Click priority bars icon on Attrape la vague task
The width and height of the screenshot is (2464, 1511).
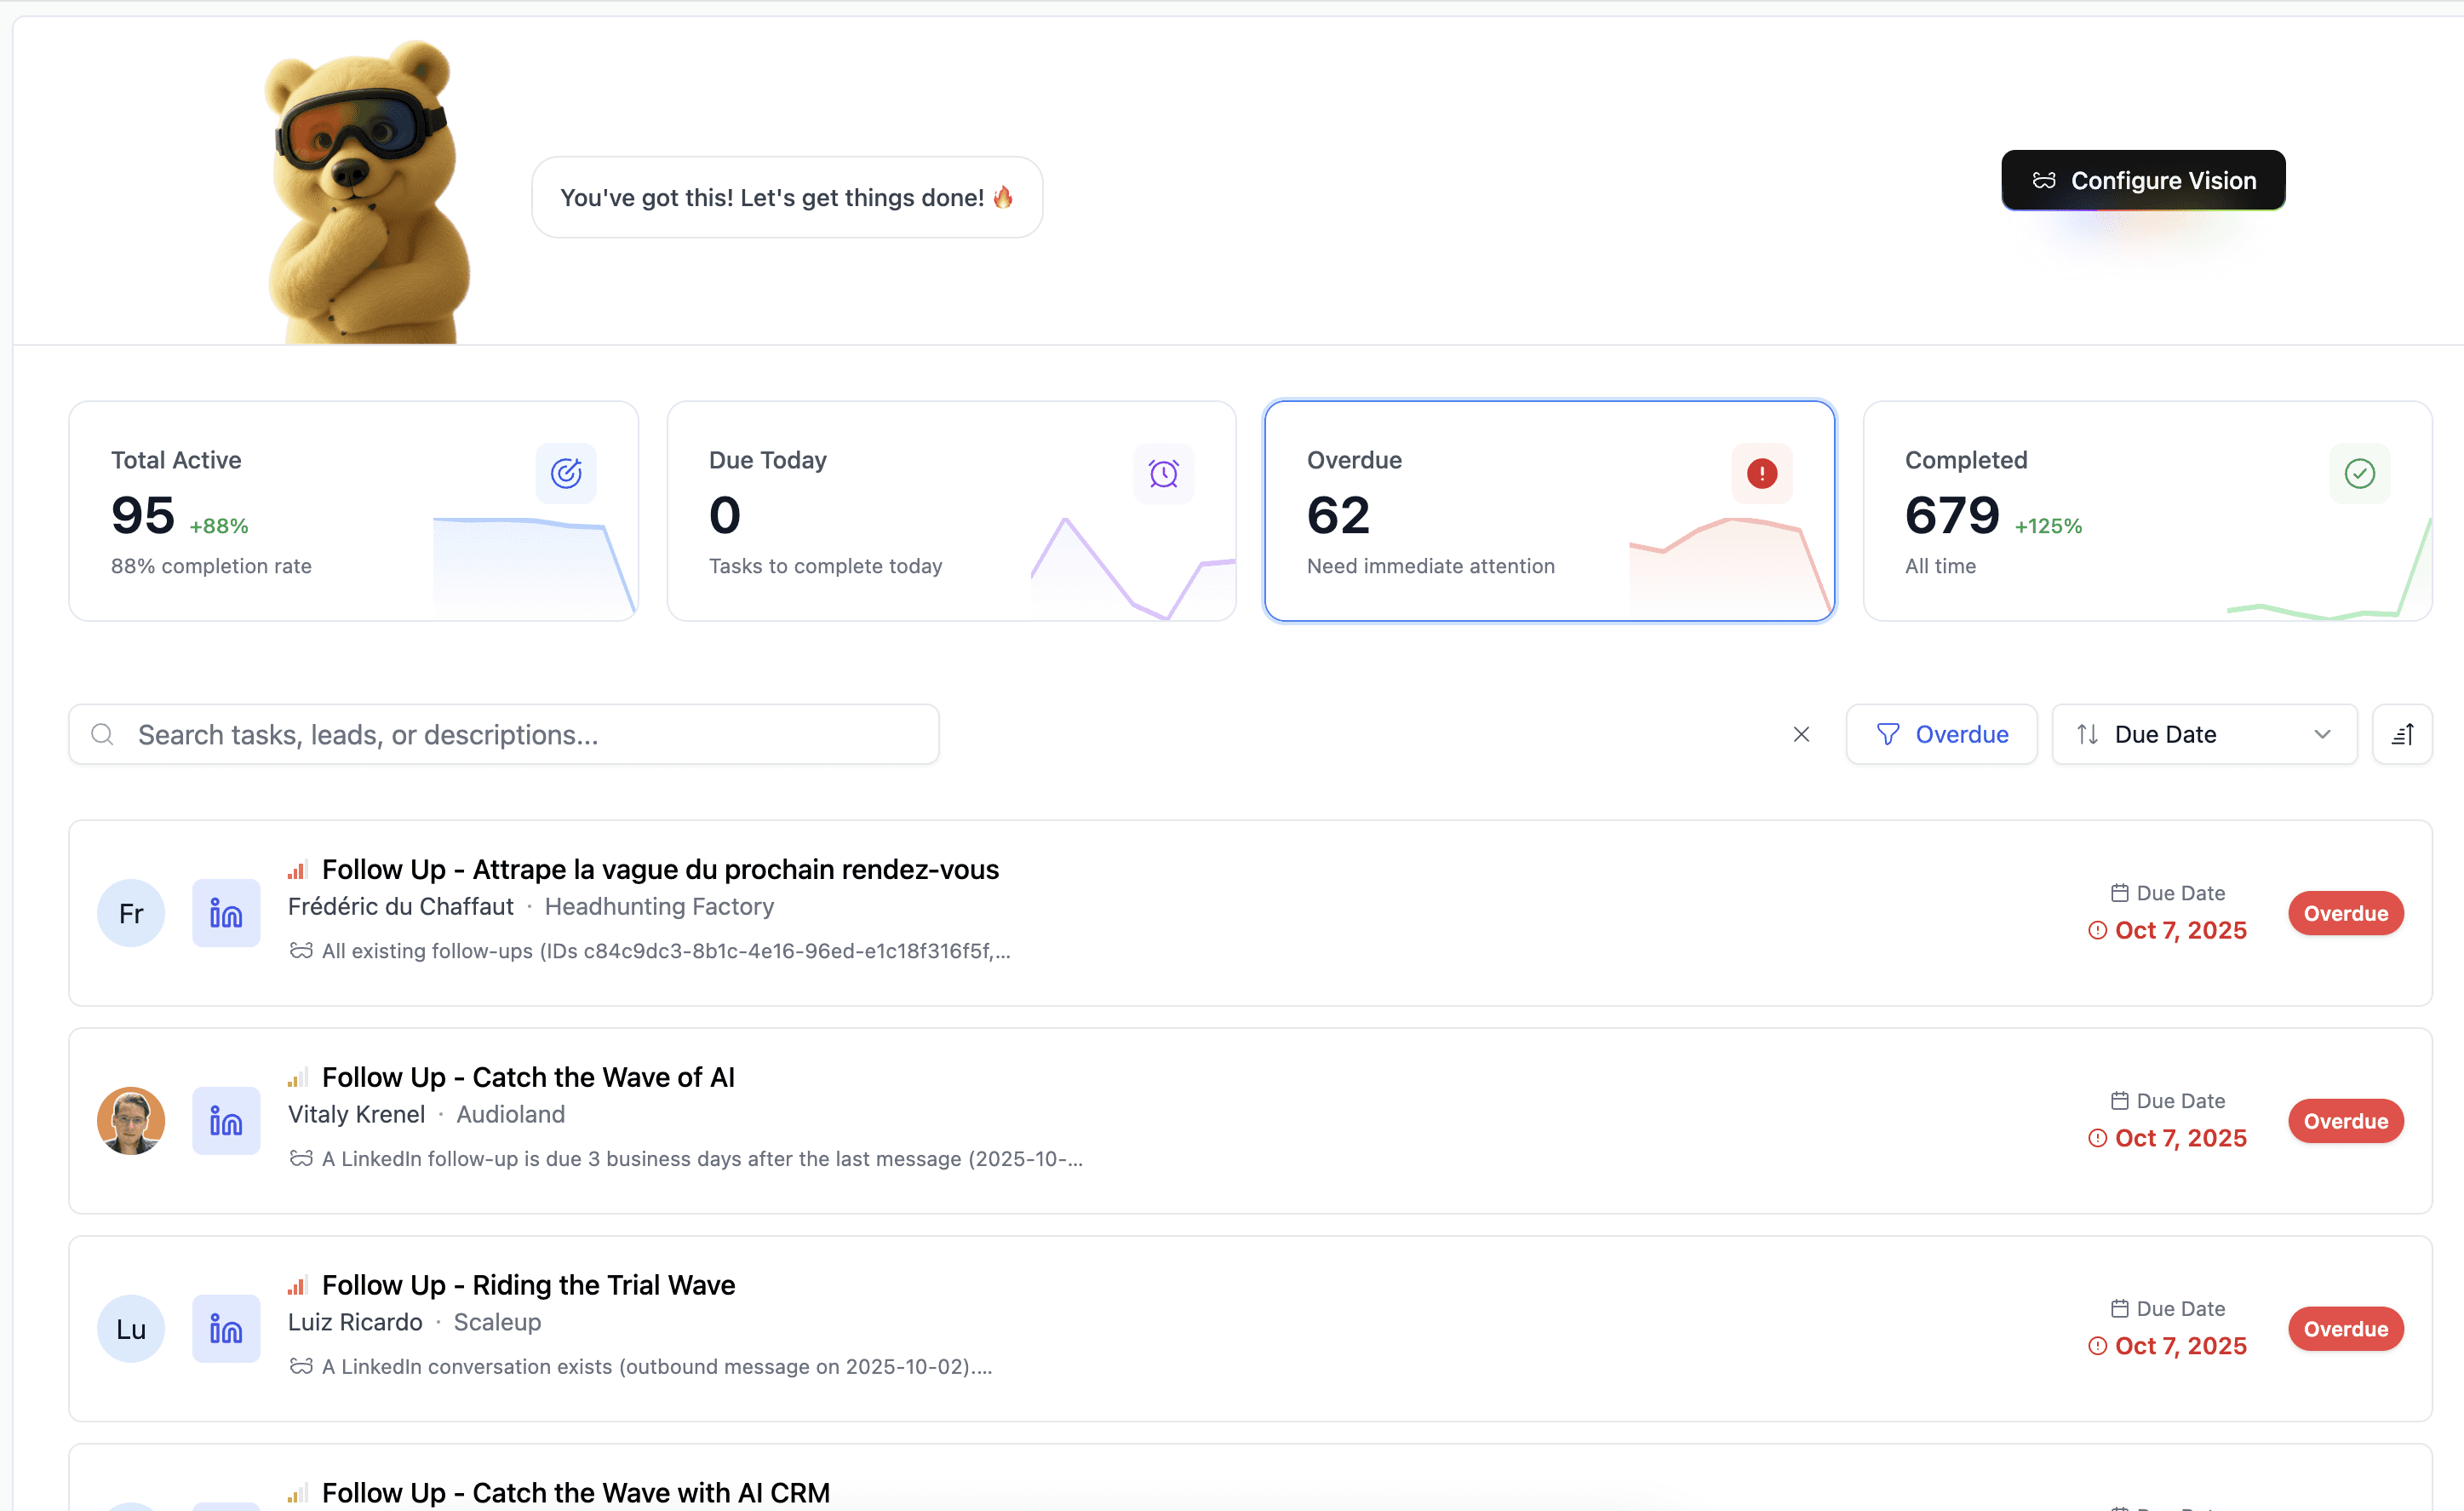coord(296,870)
